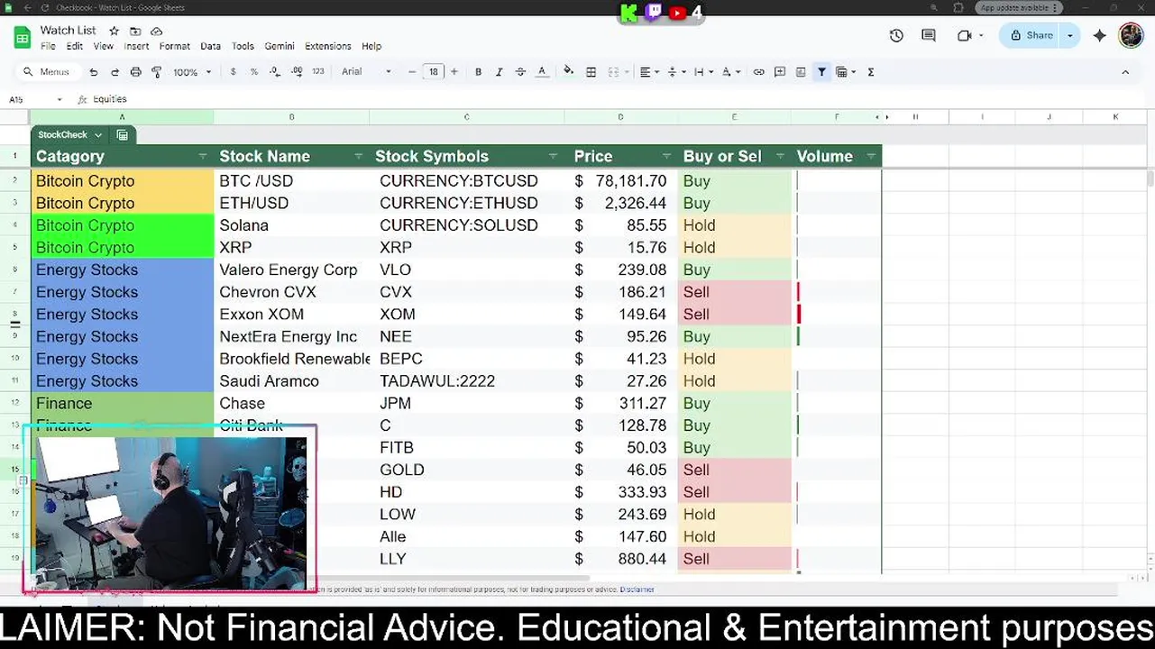Open the Google account avatar
The height and width of the screenshot is (649, 1155).
point(1132,35)
